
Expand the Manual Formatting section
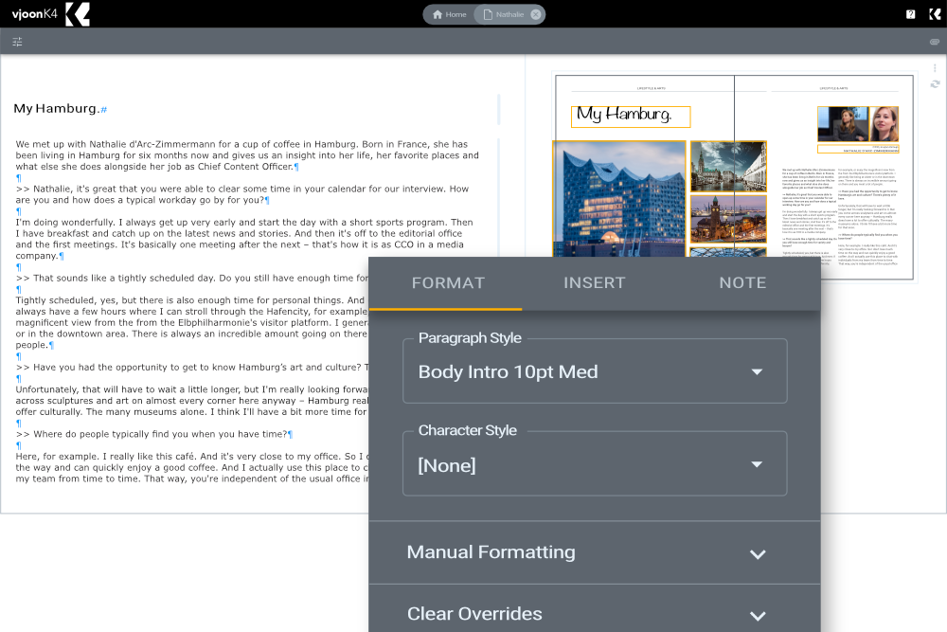coord(595,551)
